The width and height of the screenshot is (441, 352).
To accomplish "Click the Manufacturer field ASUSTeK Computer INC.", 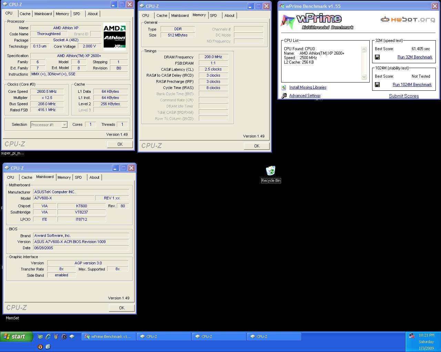I will point(81,192).
